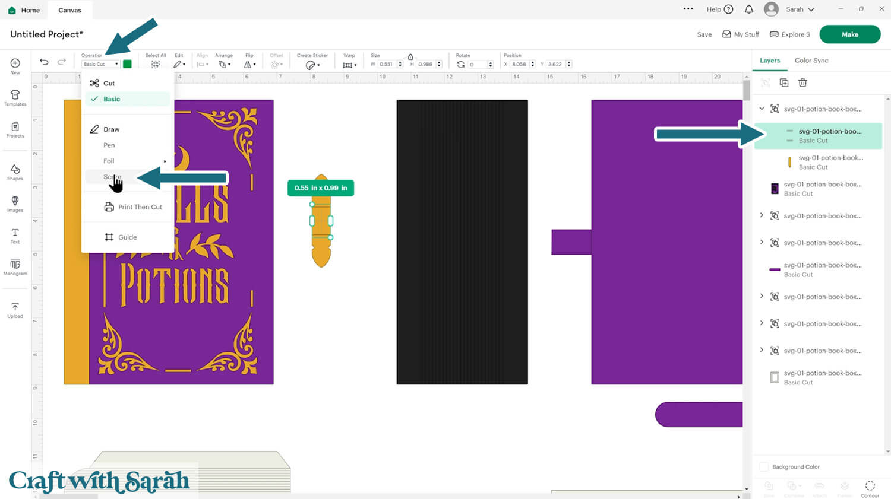Collapse the first svg-01-potion-book-box group
Image resolution: width=891 pixels, height=499 pixels.
pos(762,109)
